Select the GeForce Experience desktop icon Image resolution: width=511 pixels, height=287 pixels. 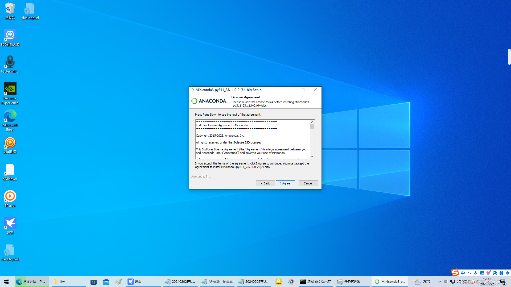tap(10, 94)
